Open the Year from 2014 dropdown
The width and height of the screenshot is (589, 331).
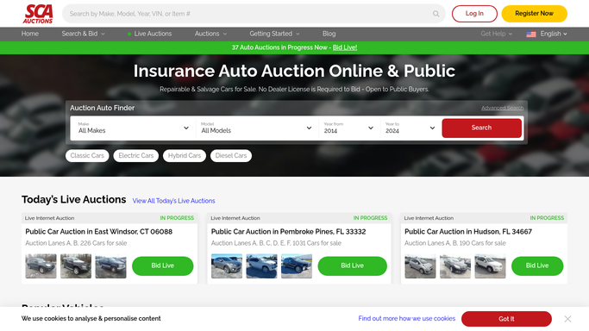[349, 128]
